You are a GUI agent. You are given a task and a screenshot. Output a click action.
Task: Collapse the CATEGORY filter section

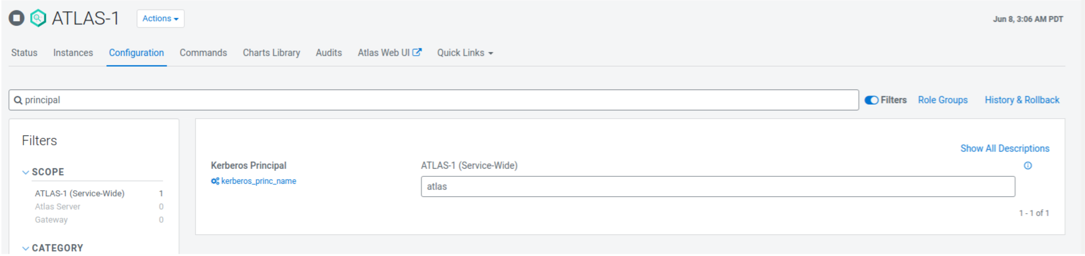point(26,249)
